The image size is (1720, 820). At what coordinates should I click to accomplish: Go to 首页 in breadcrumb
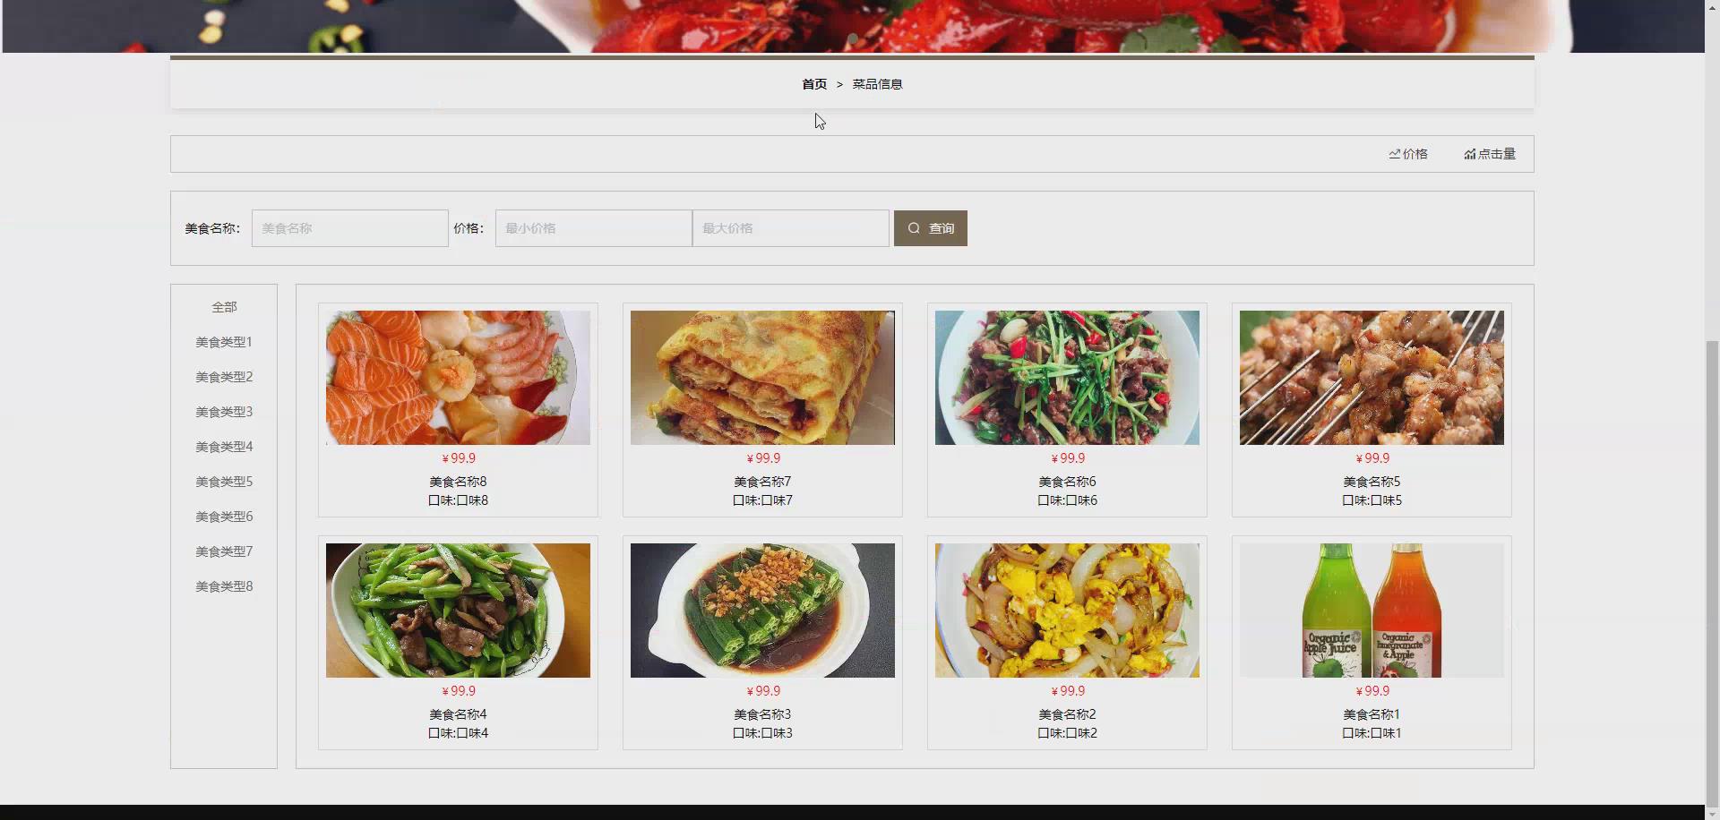tap(814, 84)
